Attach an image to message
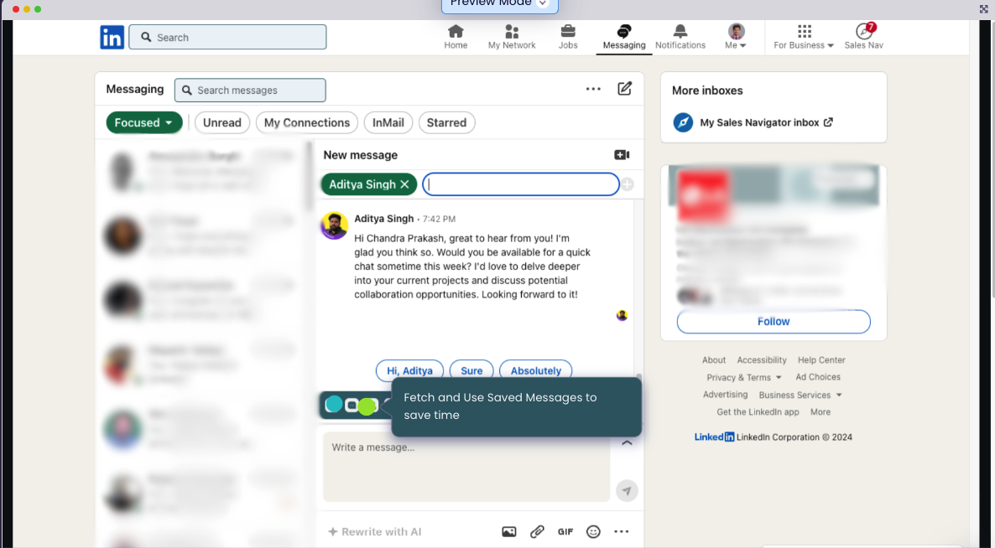 [509, 532]
